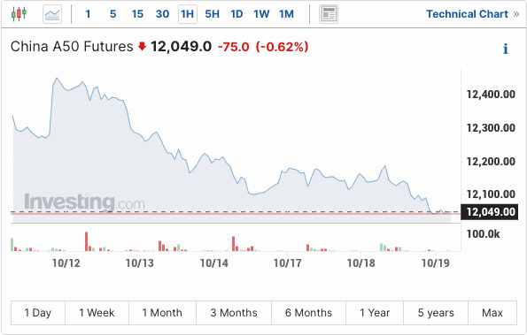The image size is (527, 335).
Task: Show the 1 Month range
Action: point(162,313)
